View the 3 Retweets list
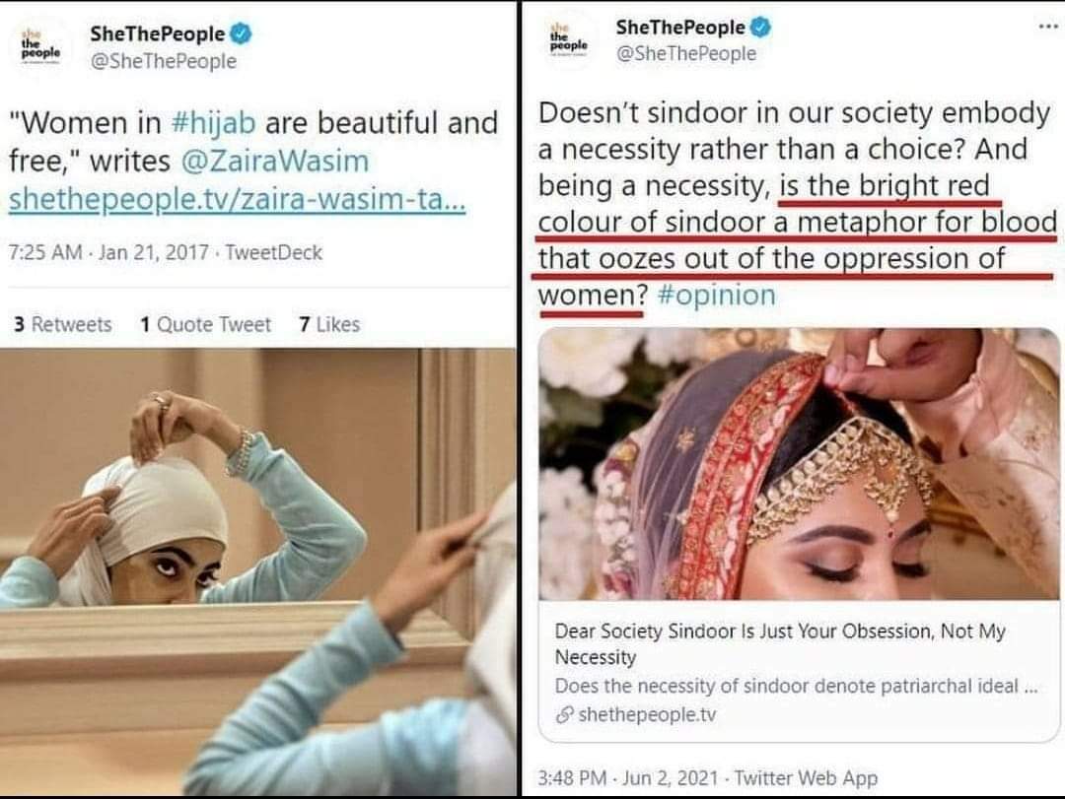Viewport: 1065px width, 799px height. click(x=62, y=324)
